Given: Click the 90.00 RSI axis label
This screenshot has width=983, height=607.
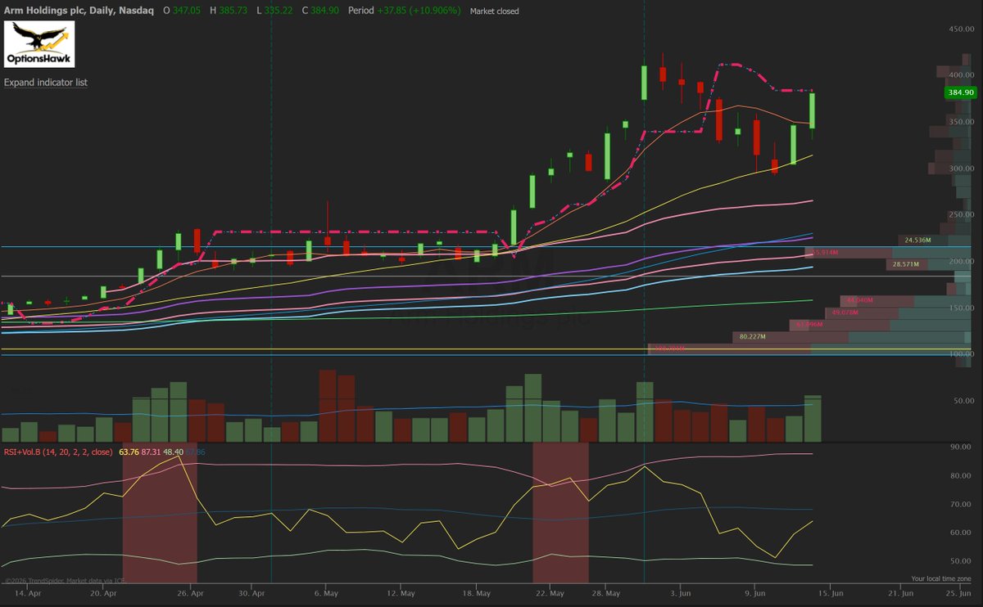Looking at the screenshot, I should pos(961,447).
